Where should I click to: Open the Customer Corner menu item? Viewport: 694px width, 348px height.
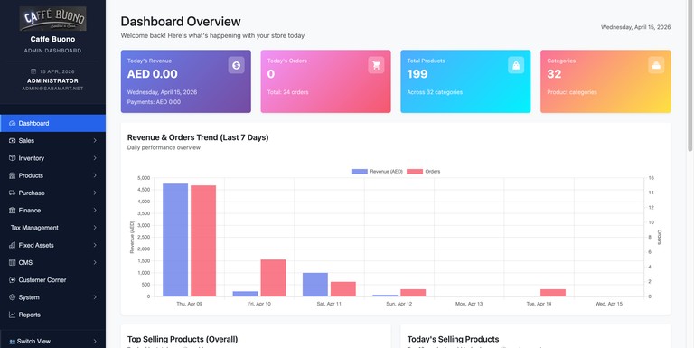pyautogui.click(x=52, y=280)
